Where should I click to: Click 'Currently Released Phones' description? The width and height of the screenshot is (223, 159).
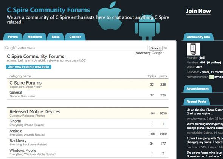[27, 116]
